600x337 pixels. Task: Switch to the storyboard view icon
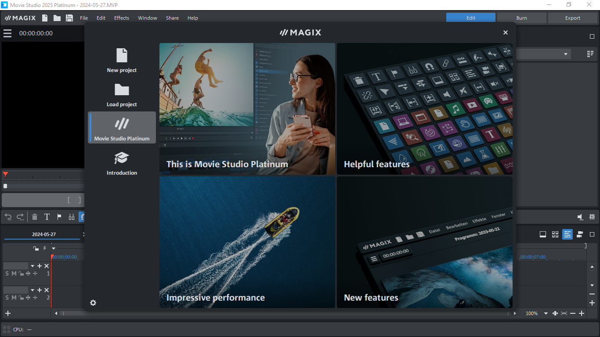click(543, 234)
